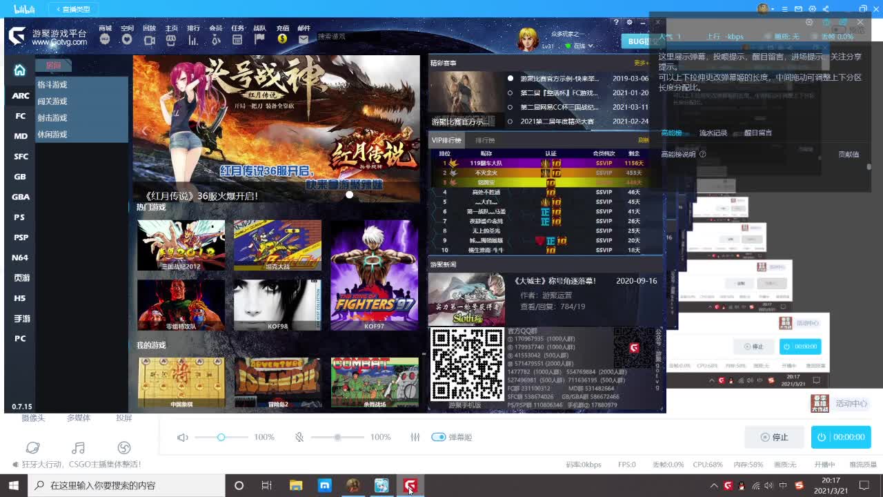Select first radio dot for 游聚比赛官方示例
Image resolution: width=883 pixels, height=497 pixels.
click(x=510, y=79)
